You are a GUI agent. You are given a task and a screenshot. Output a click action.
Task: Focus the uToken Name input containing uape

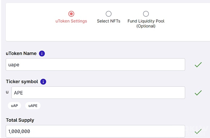[96, 65]
